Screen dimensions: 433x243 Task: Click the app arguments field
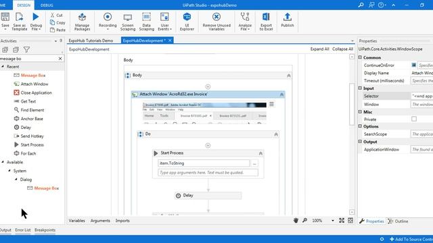[x=208, y=173]
